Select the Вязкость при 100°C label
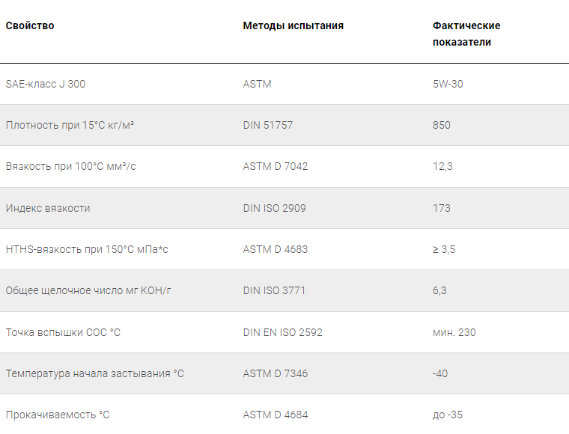The width and height of the screenshot is (569, 434). pyautogui.click(x=71, y=166)
